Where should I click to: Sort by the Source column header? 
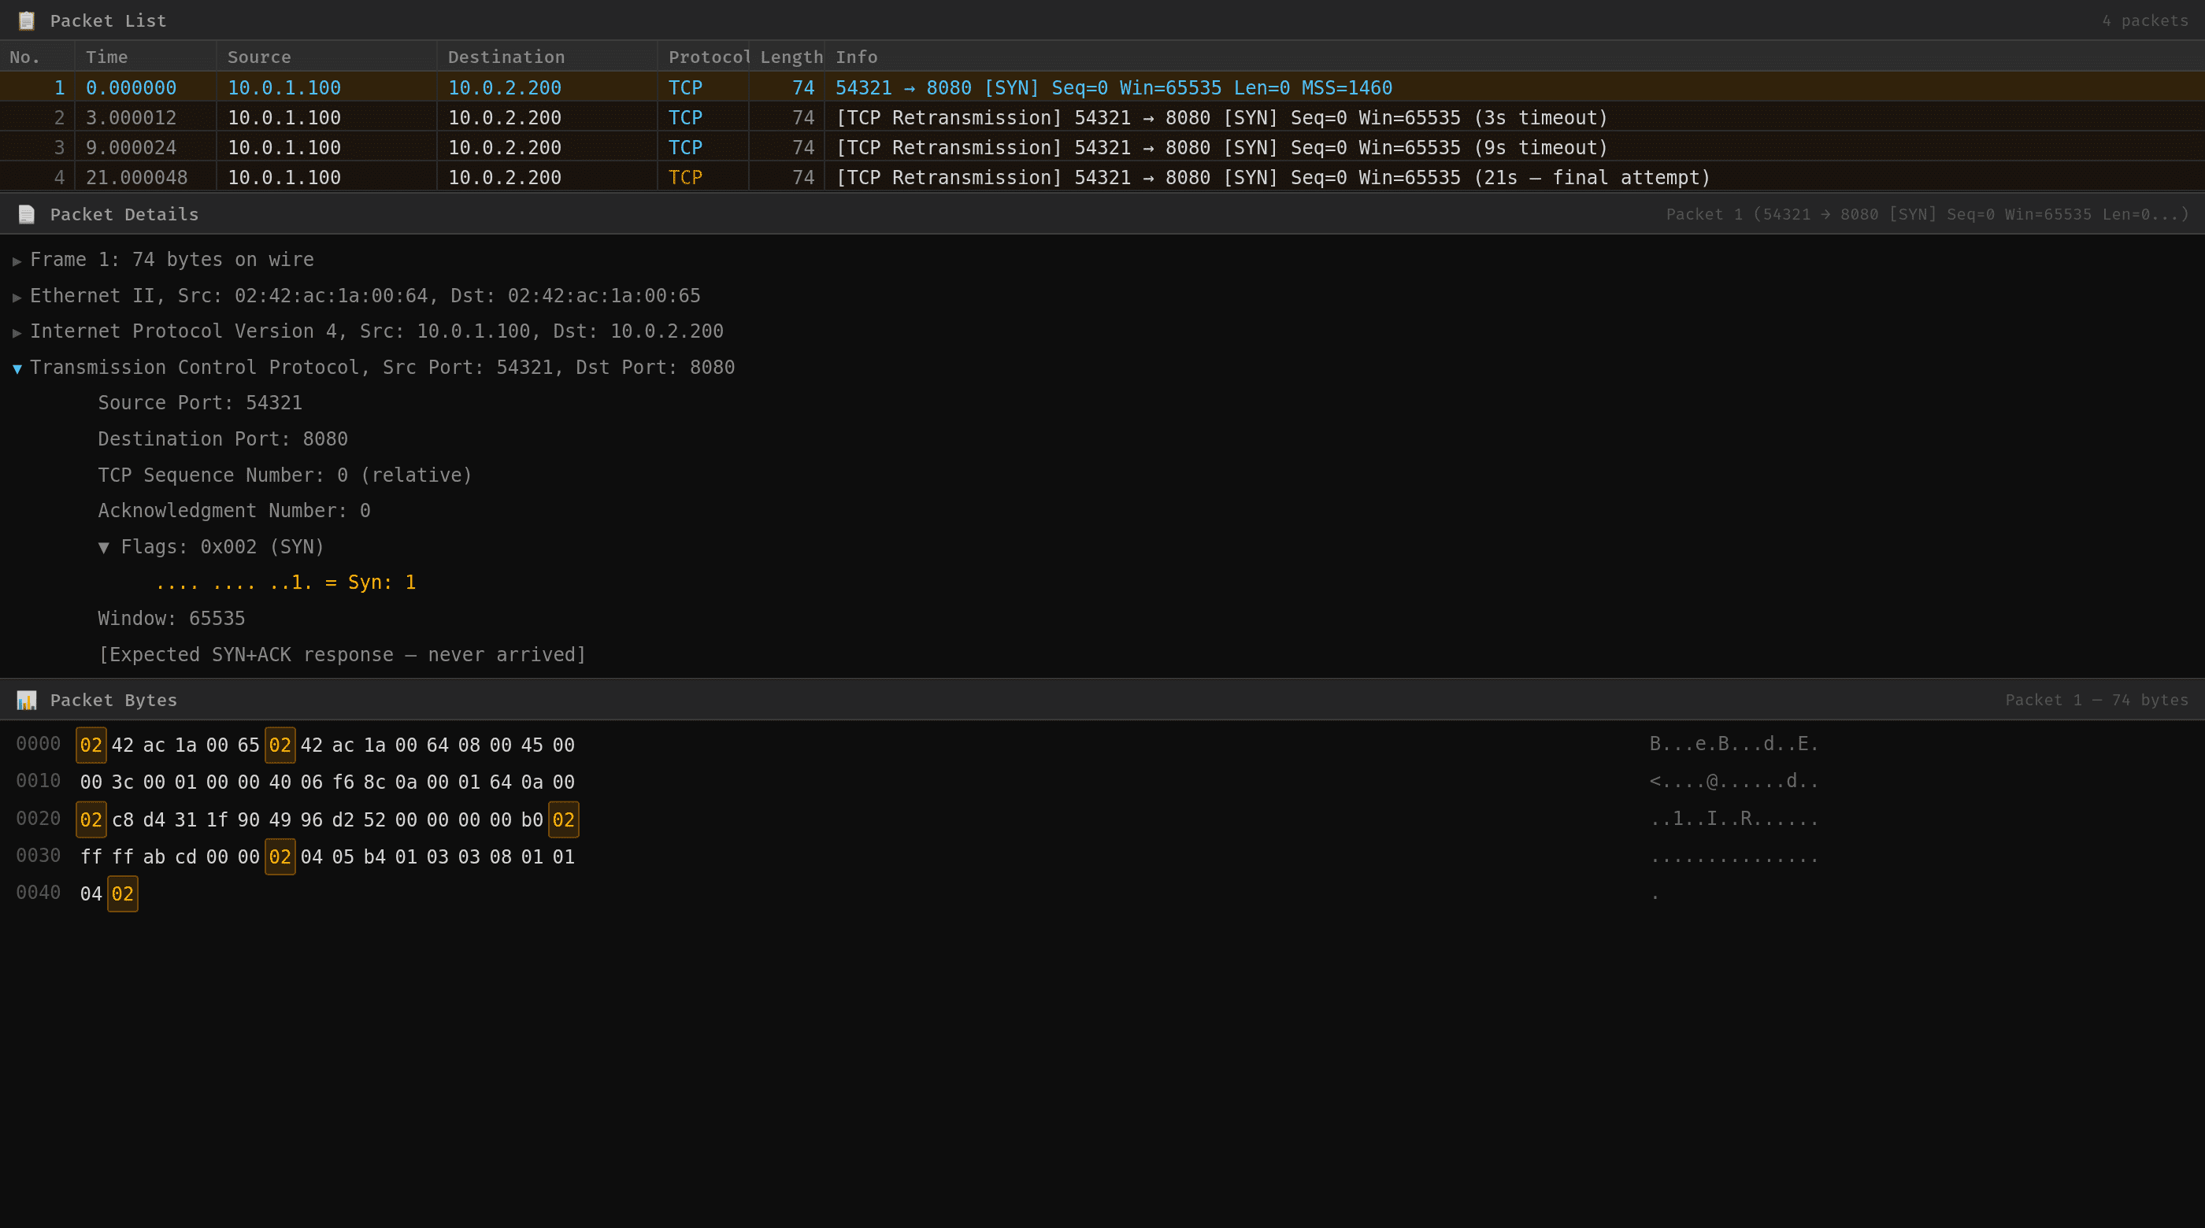(x=326, y=57)
